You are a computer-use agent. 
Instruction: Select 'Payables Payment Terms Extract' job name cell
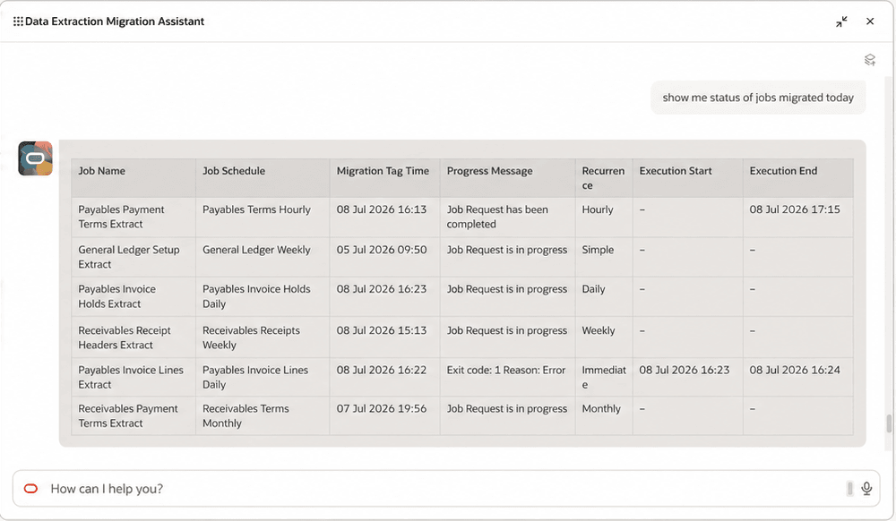pos(134,217)
